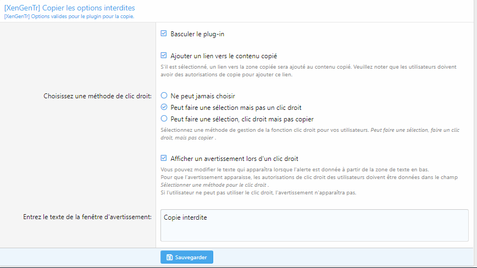The width and height of the screenshot is (477, 268).
Task: Pick "Peut faire une sélection, clic droit mais pas copier"
Action: click(x=164, y=119)
